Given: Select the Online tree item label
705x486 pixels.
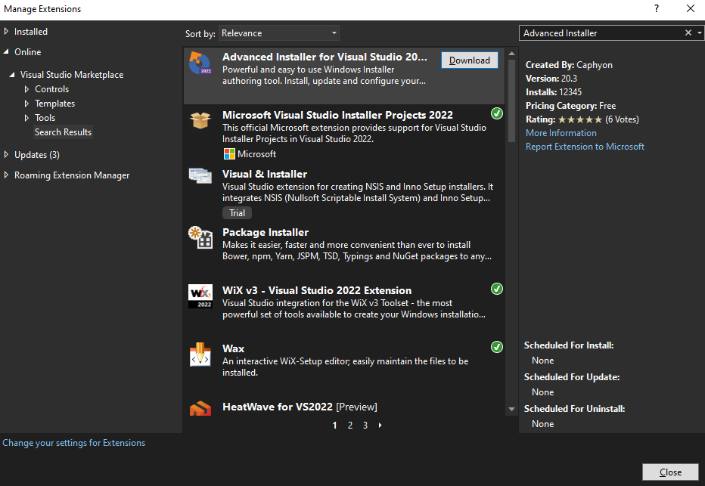Looking at the screenshot, I should coord(27,51).
